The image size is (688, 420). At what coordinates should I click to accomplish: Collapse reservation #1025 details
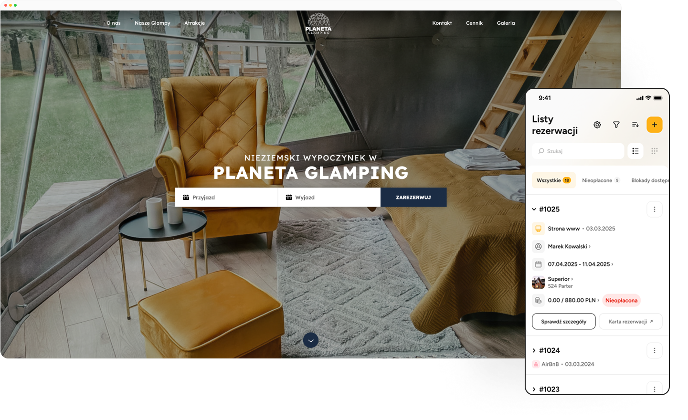pyautogui.click(x=534, y=209)
